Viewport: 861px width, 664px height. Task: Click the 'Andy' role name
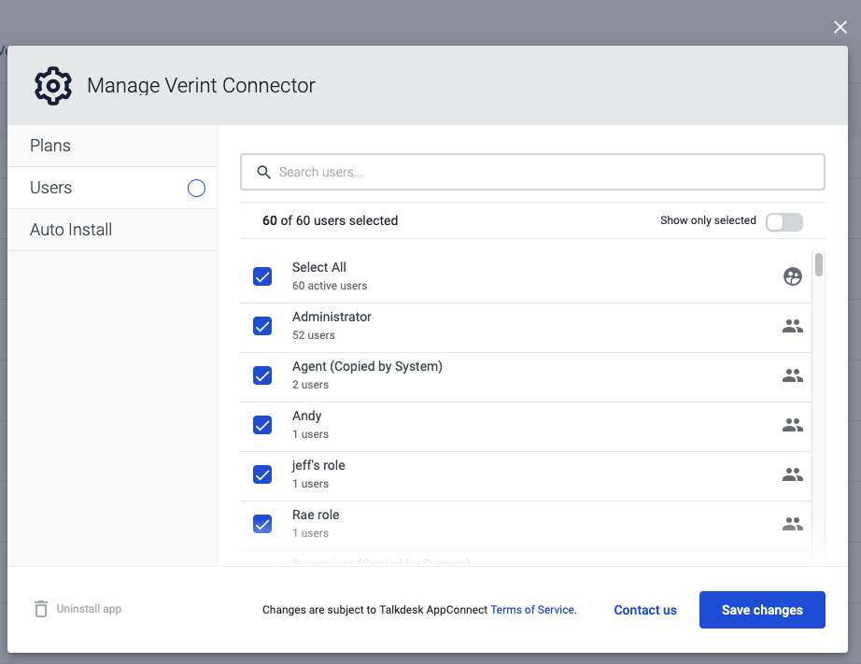click(307, 417)
